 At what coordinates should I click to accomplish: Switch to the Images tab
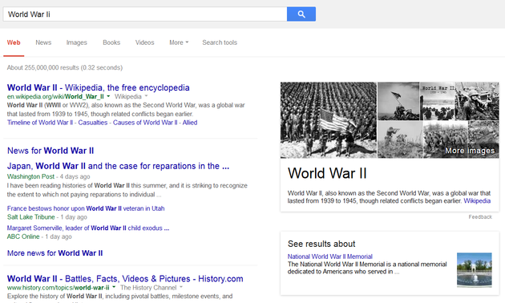pos(77,42)
